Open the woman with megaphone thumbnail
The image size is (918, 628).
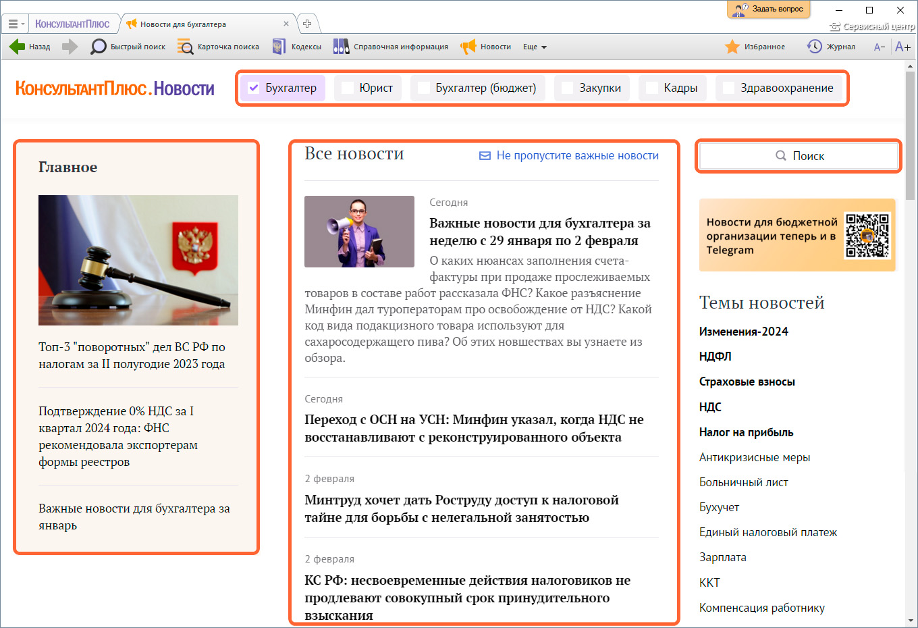(x=359, y=232)
